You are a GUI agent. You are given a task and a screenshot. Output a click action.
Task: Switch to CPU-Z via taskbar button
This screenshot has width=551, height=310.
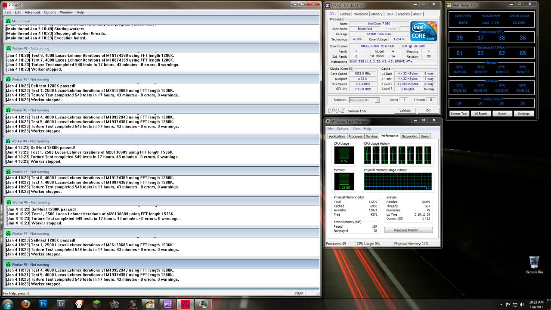tap(168, 304)
